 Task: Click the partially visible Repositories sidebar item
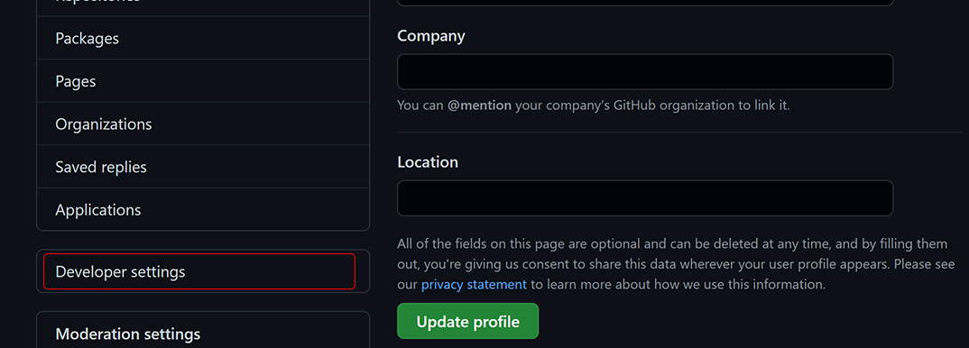(x=203, y=6)
